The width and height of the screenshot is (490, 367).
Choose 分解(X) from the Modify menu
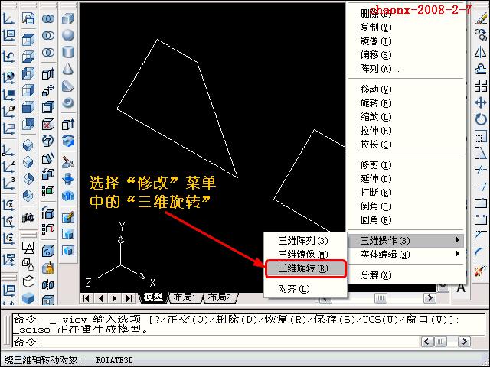tap(406, 275)
